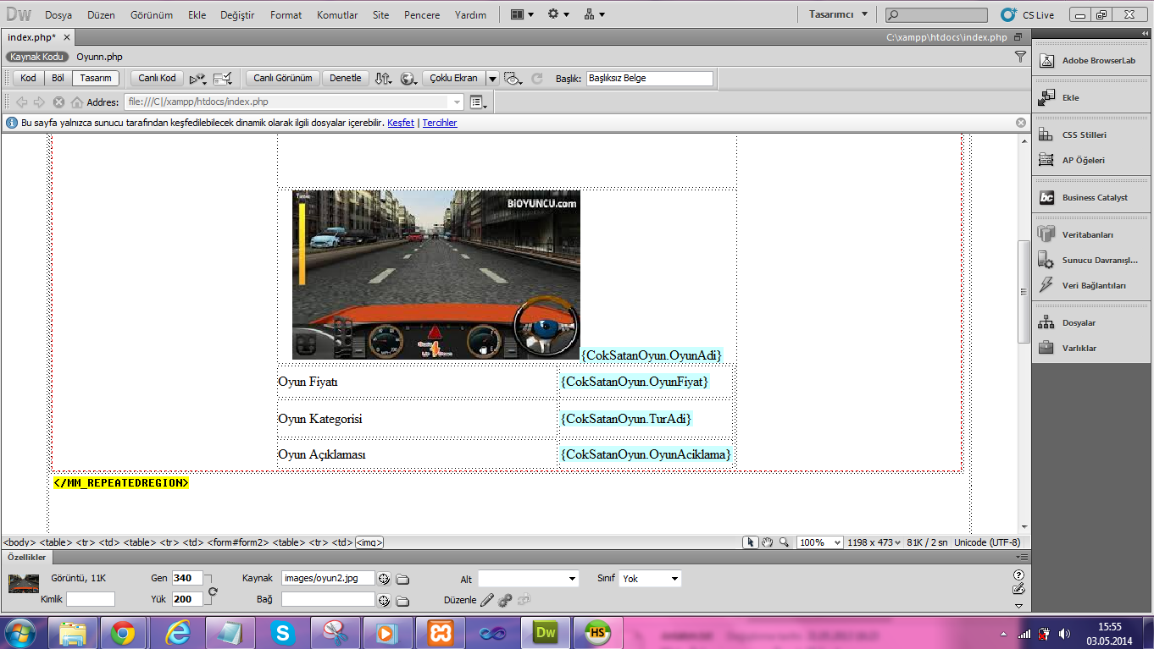Click the refresh design view icon
The height and width of the screenshot is (649, 1154).
(536, 78)
